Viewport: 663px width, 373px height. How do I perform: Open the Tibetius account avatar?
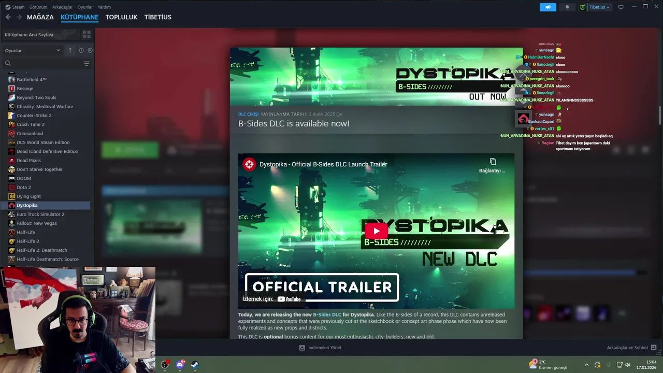pyautogui.click(x=583, y=7)
